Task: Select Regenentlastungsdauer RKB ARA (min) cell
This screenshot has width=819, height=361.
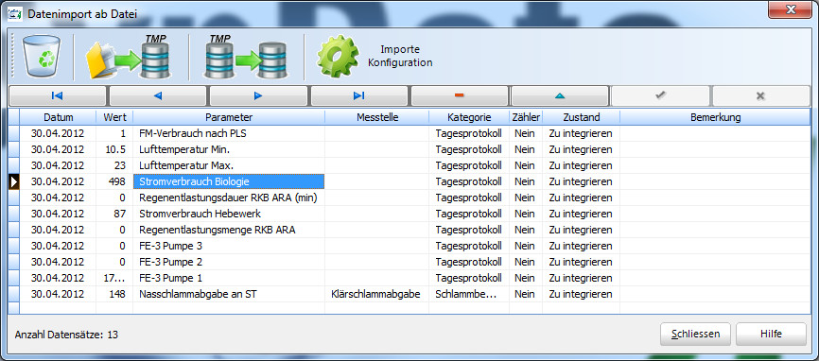Action: (x=229, y=198)
